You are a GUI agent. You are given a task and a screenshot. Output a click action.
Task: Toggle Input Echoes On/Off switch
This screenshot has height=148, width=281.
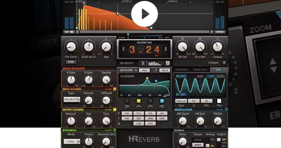(x=114, y=89)
